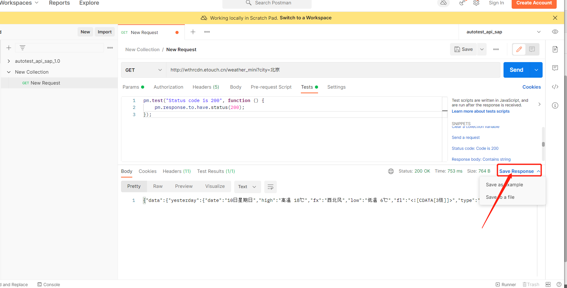Click the Save button
Viewport: 567px width, 288px height.
click(463, 49)
